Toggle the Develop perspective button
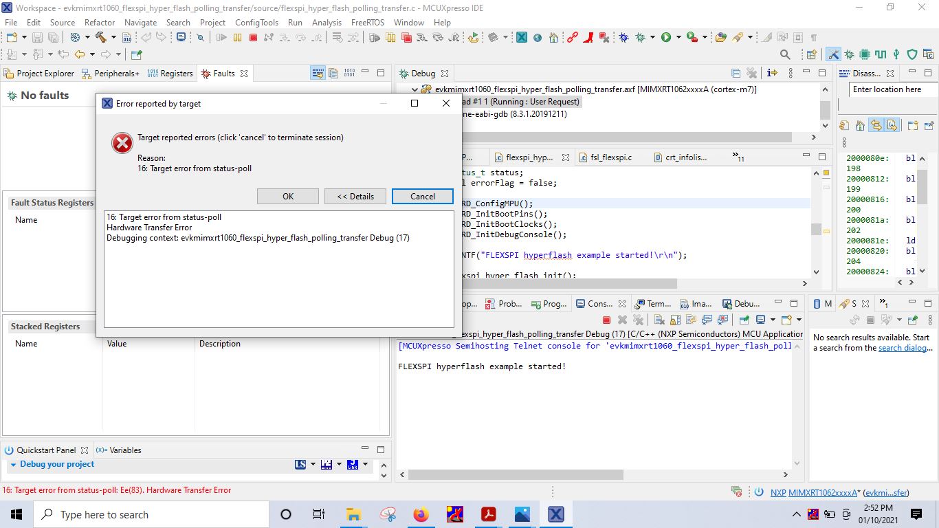Viewport: 939px width, 528px height. click(x=833, y=54)
